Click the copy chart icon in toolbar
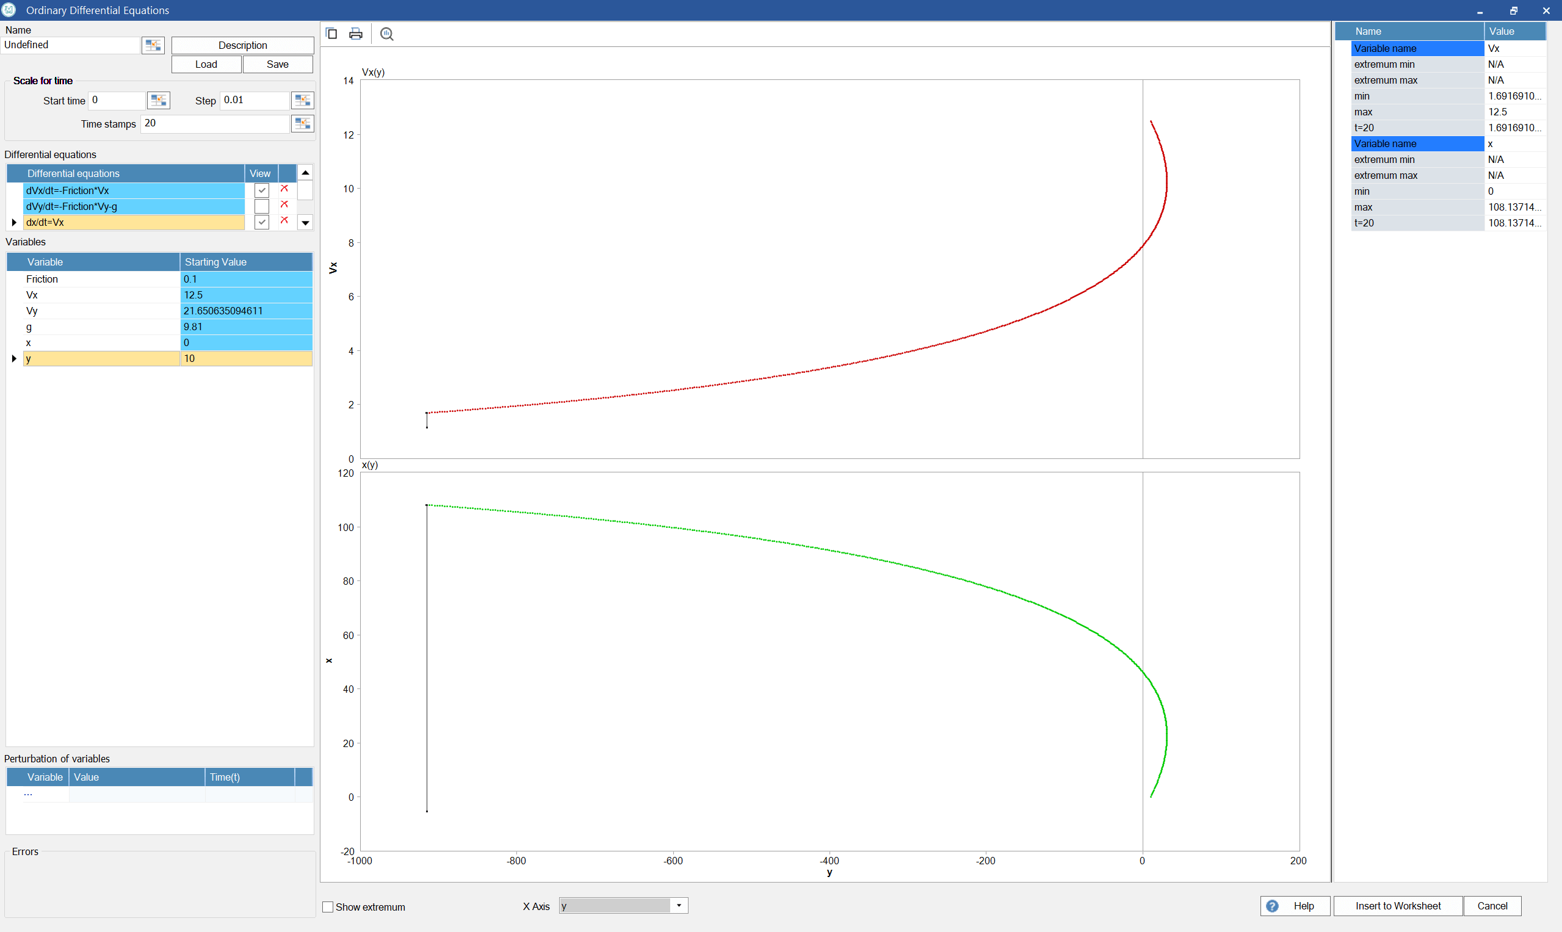 pos(331,34)
